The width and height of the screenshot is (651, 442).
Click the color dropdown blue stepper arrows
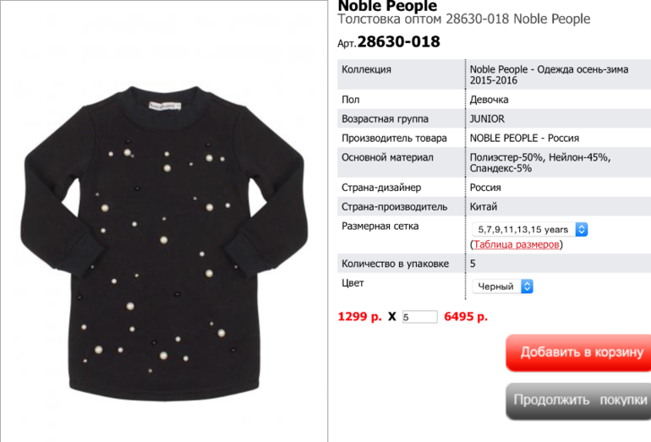click(527, 286)
